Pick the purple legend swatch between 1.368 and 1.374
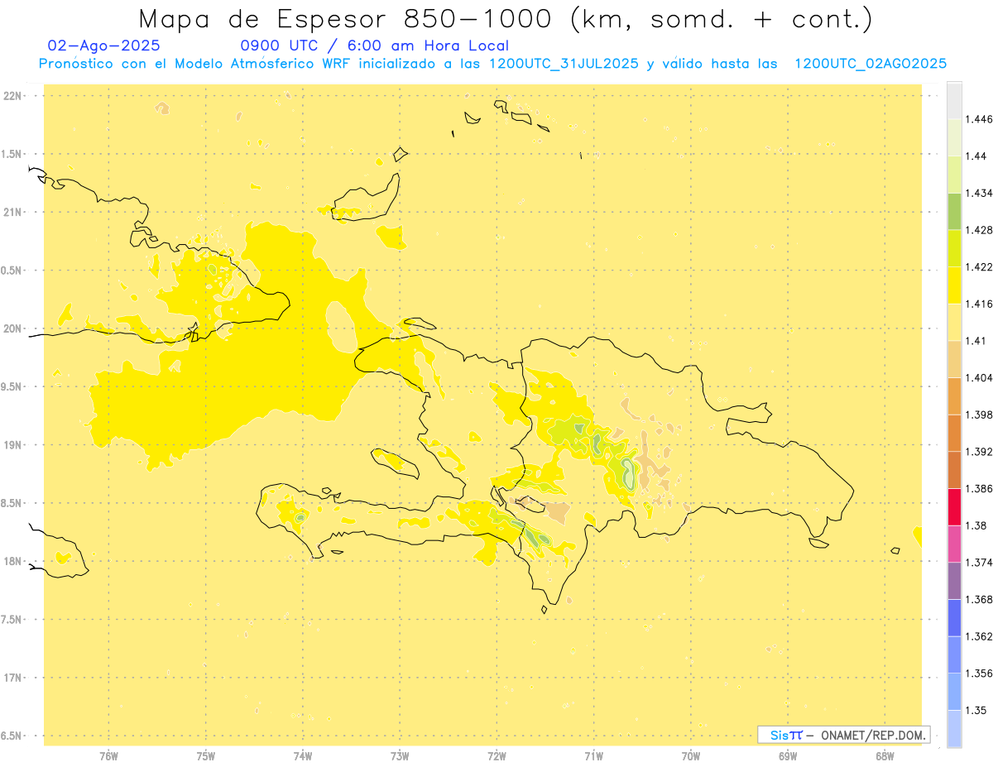 click(x=954, y=581)
